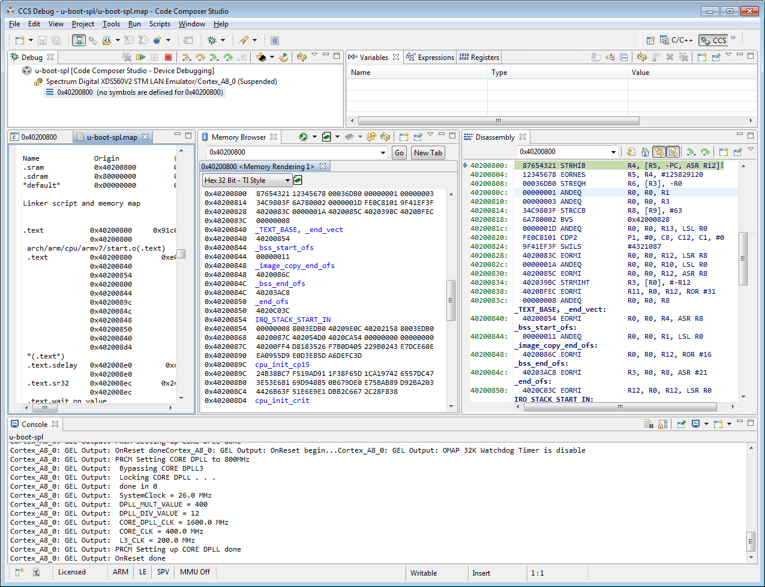This screenshot has height=587, width=765.
Task: Click the CPU Reset icon in Debug view
Action: click(262, 57)
